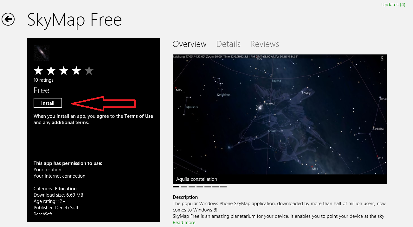
Task: Select the first screenshot page indicator
Action: [x=176, y=187]
